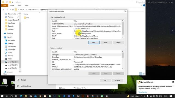Viewport: 175px width, 98px height.
Task: Launch Microsoft Edge from taskbar
Action: 21,96
